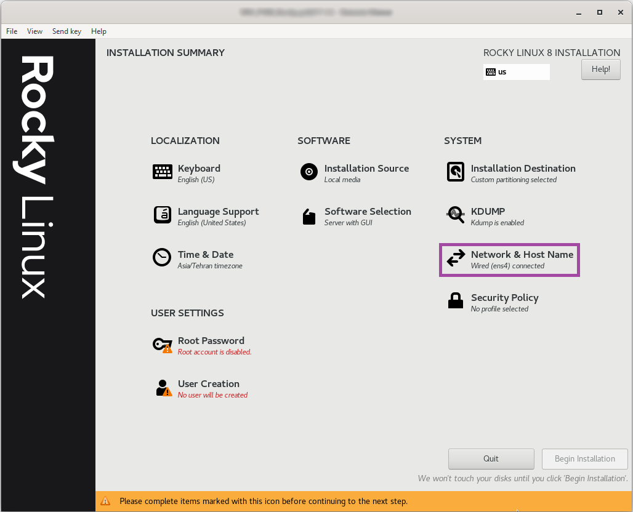
Task: Click the Network & Host Name arrows icon
Action: point(456,258)
